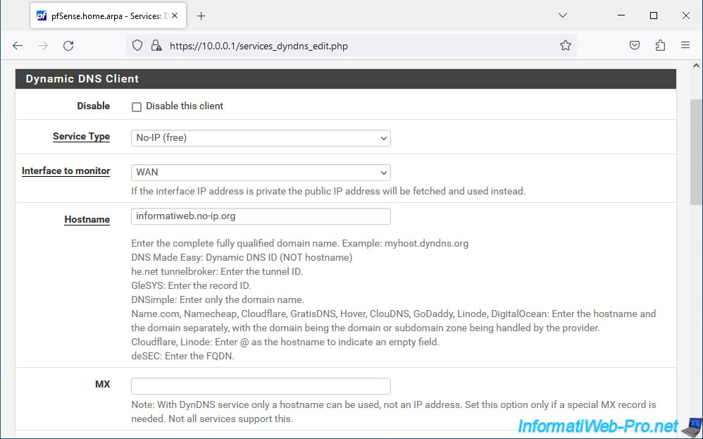Close the Firefox window
This screenshot has width=703, height=439.
(686, 16)
